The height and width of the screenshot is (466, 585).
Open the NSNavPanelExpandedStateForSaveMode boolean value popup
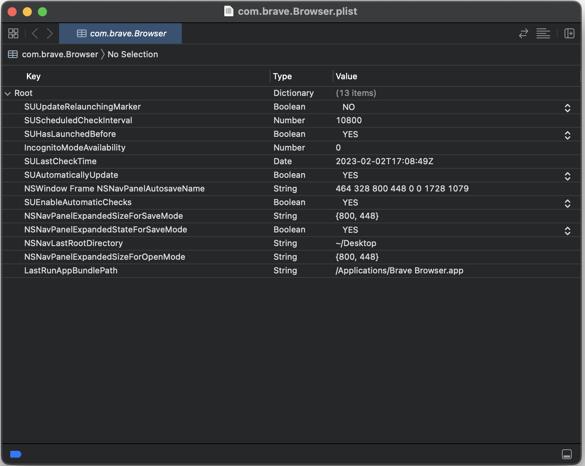(x=567, y=231)
